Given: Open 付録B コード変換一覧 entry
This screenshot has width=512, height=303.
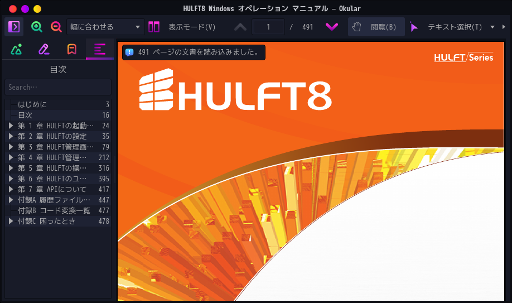Looking at the screenshot, I should point(58,210).
